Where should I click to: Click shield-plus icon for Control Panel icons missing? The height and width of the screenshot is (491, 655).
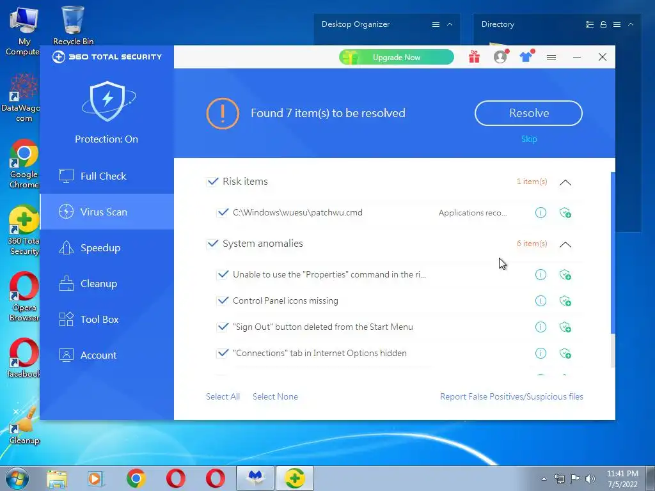point(565,300)
